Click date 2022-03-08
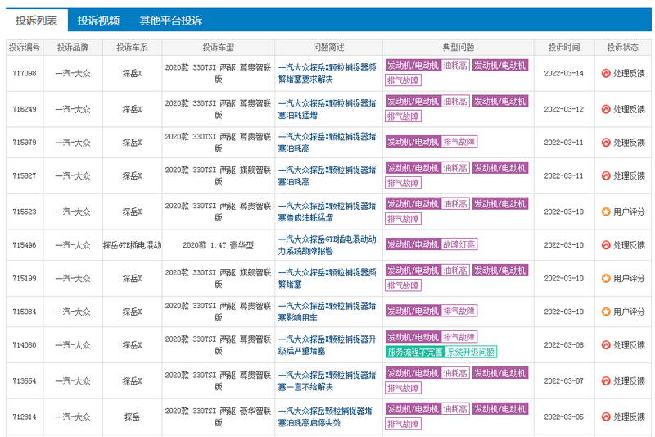 tap(564, 345)
